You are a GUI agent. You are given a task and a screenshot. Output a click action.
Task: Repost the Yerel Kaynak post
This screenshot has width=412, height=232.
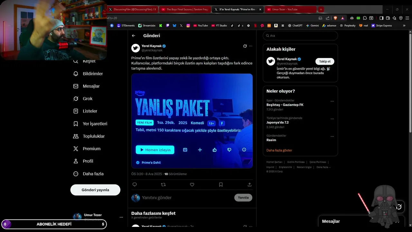[163, 185]
